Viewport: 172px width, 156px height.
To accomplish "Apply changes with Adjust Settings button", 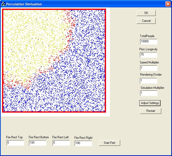I will click(150, 103).
